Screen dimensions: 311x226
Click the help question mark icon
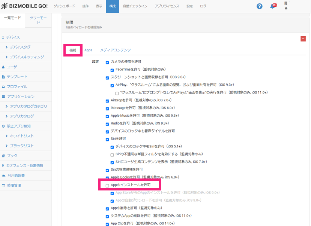[x=259, y=6]
